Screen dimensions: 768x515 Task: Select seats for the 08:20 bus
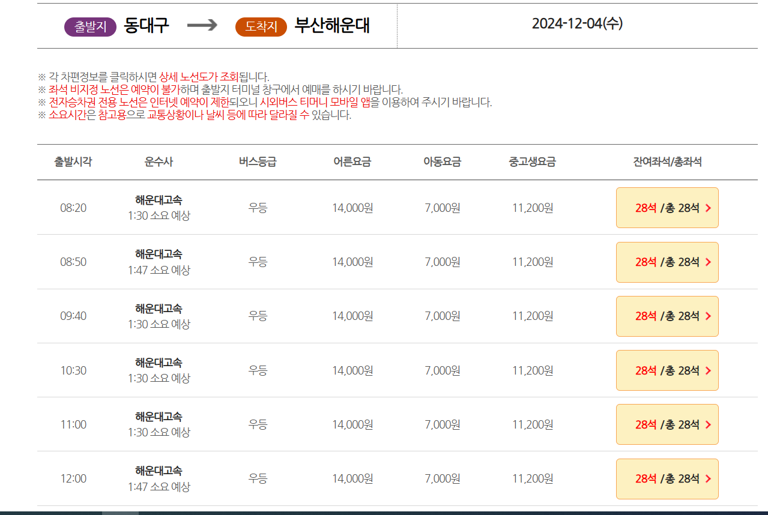(x=667, y=208)
